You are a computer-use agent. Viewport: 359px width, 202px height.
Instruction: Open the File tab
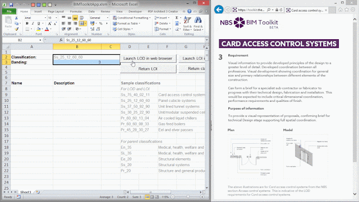9,11
